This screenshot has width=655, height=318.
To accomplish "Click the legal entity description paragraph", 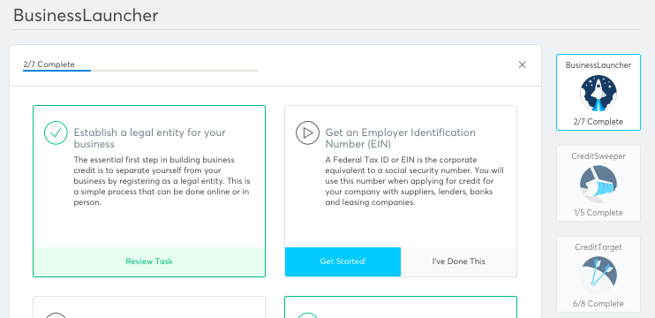I will click(162, 181).
